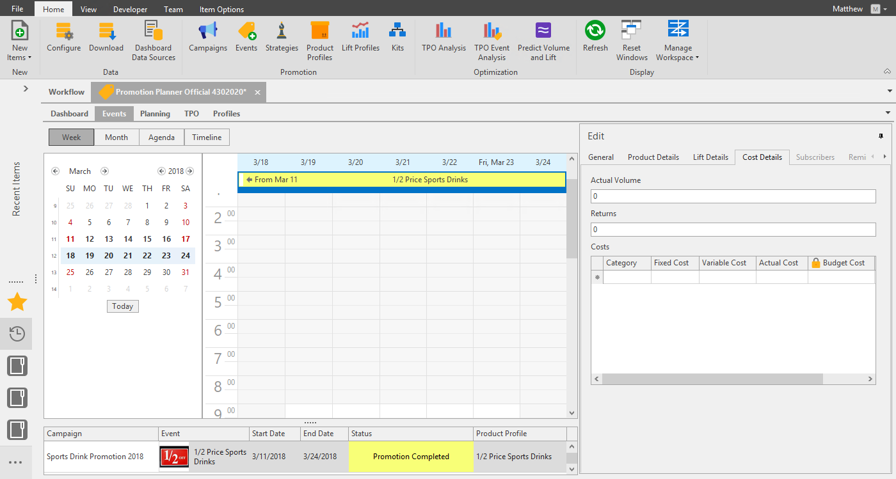Click the Promotion Completed status cell
This screenshot has width=896, height=479.
point(411,457)
